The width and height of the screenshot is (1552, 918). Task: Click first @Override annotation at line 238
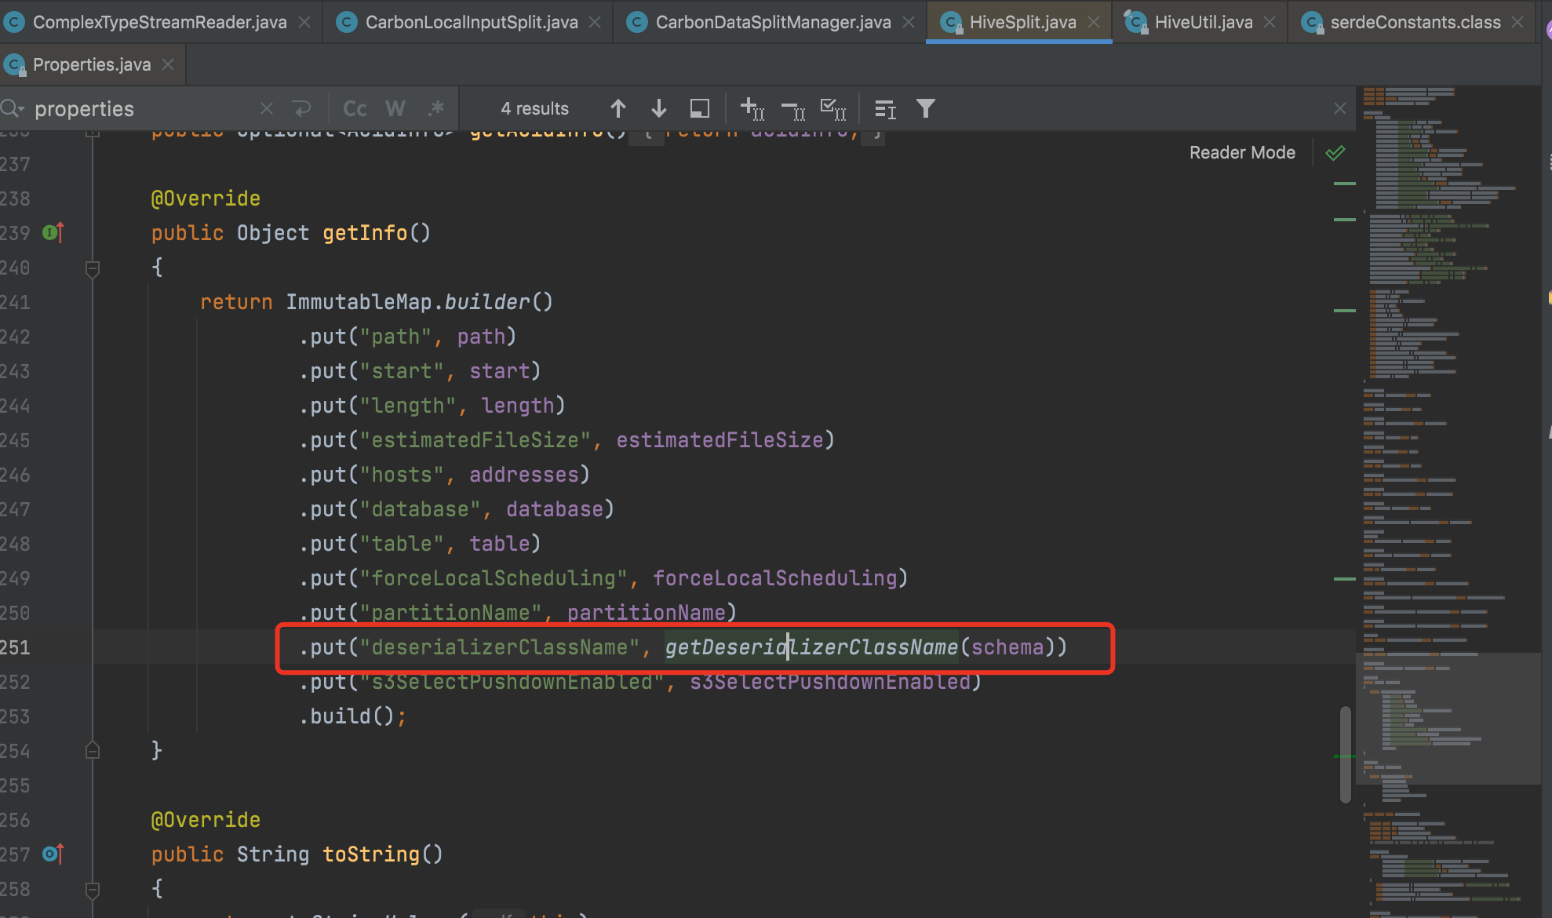(x=206, y=199)
